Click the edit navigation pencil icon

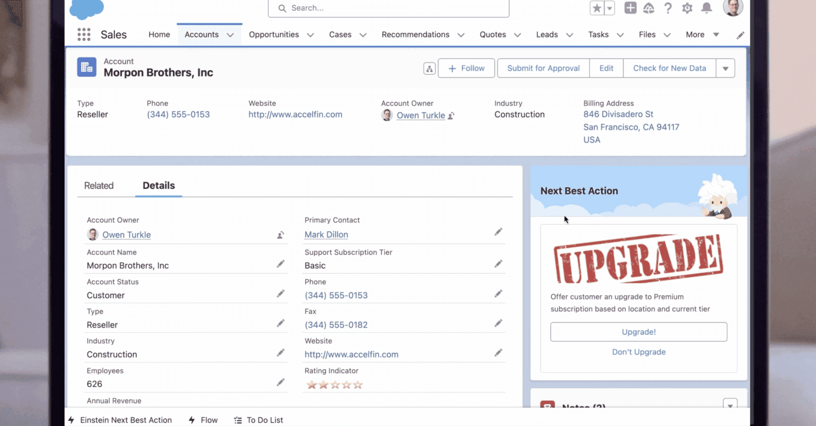[740, 35]
